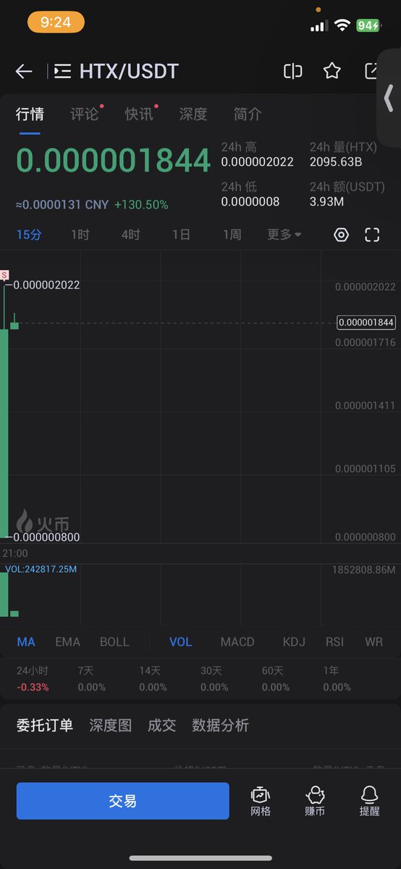401x869 pixels.
Task: Tap the 9:24 clock pill
Action: coord(56,22)
